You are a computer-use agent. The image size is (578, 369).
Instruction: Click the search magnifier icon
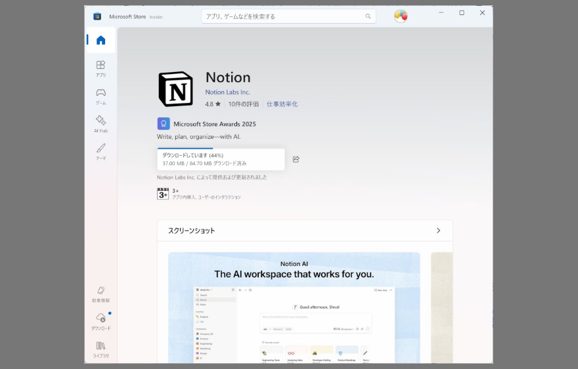tap(368, 16)
